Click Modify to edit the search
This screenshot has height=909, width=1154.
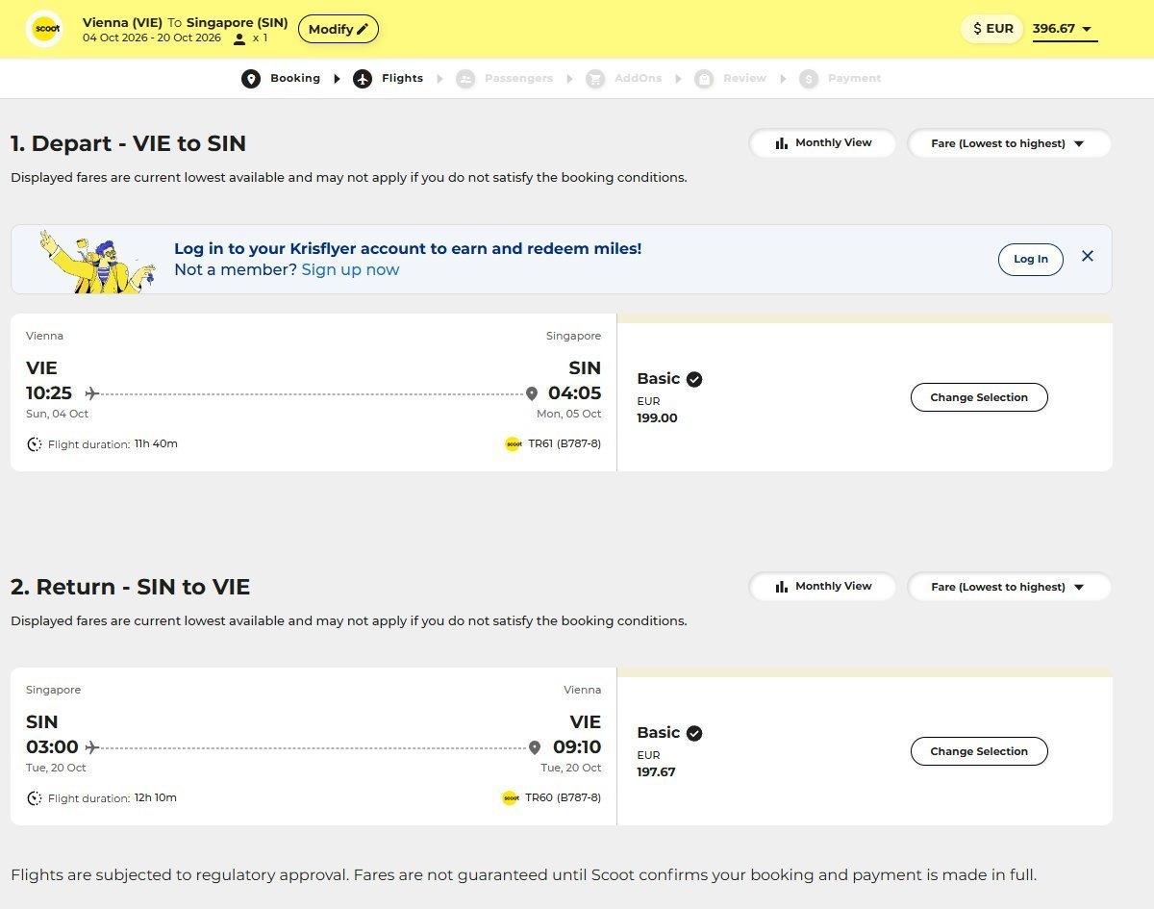pos(338,29)
